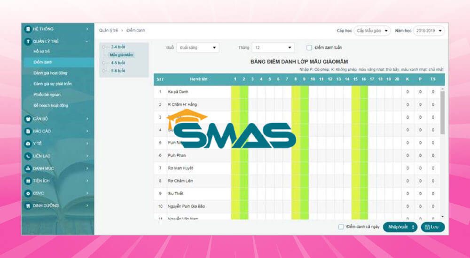
Task: Click student name Rơ Châm Liên
Action: point(180,181)
